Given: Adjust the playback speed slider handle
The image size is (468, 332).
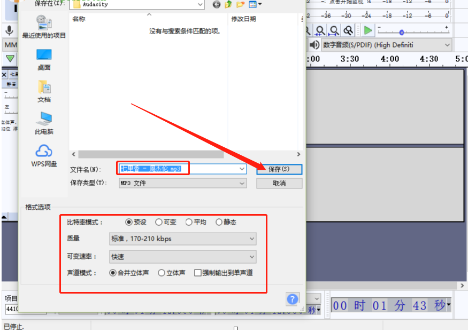Looking at the screenshot, I should point(402,32).
